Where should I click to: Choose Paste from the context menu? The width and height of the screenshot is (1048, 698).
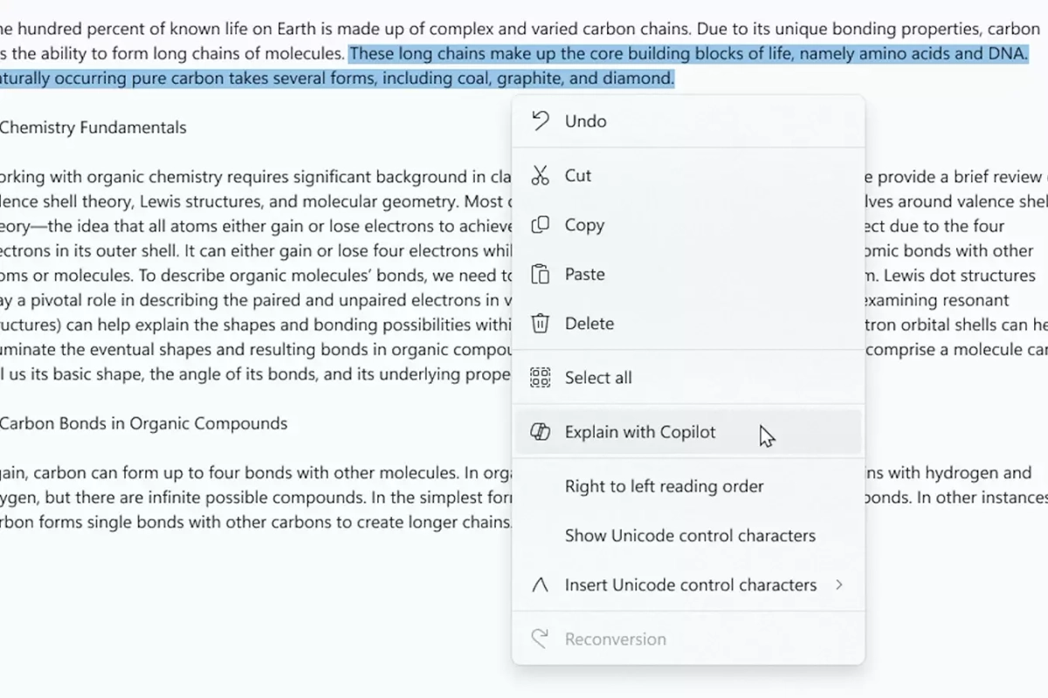click(584, 274)
